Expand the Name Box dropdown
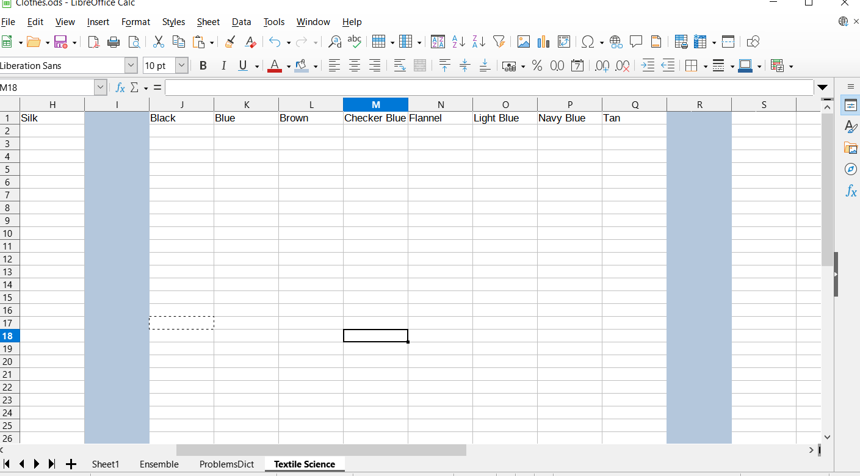This screenshot has height=476, width=860. pyautogui.click(x=101, y=88)
